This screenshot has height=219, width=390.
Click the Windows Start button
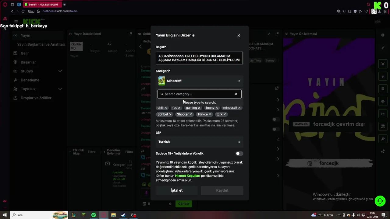pos(5,215)
